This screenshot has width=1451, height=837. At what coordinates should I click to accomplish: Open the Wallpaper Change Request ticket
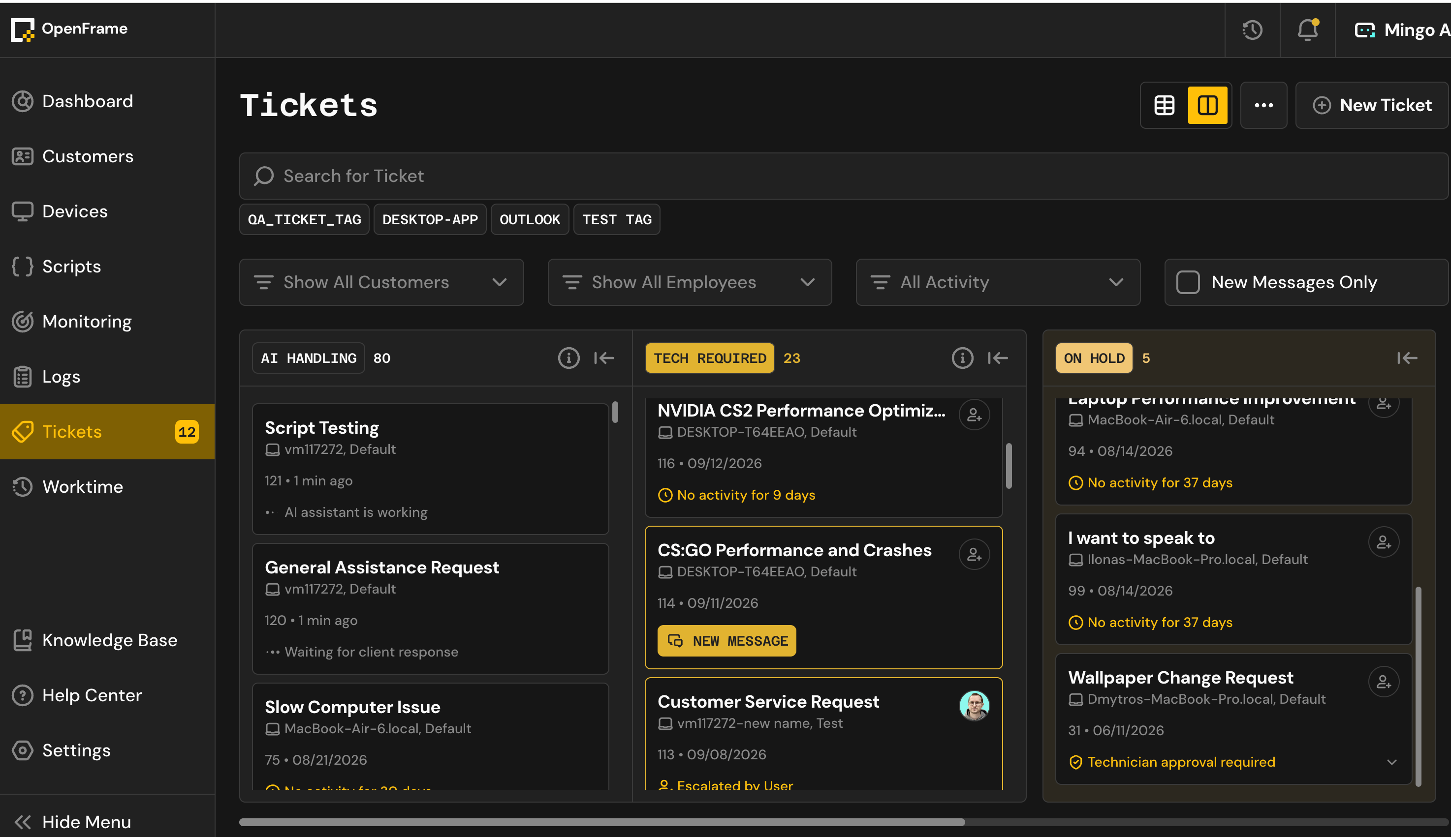pos(1233,719)
